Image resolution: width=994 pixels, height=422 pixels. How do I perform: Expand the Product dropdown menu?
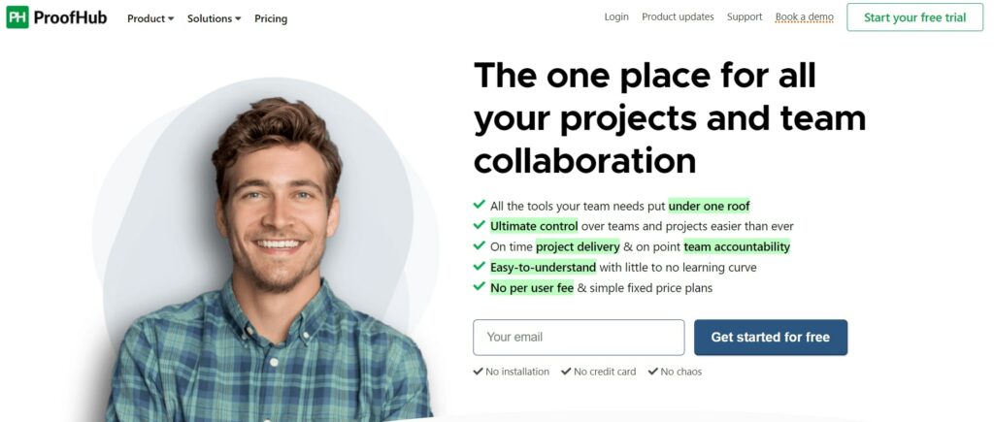[150, 18]
